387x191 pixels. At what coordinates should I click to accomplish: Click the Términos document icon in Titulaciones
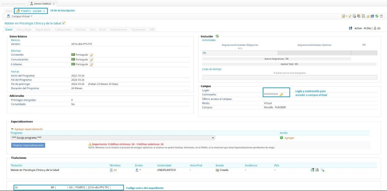(111, 170)
